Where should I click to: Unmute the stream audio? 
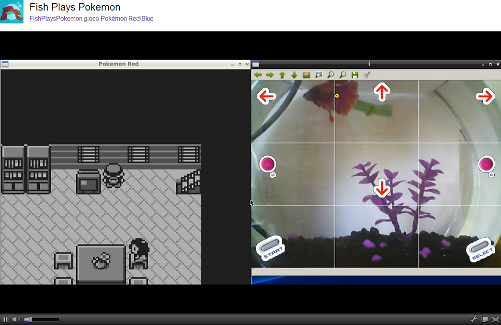(x=16, y=319)
